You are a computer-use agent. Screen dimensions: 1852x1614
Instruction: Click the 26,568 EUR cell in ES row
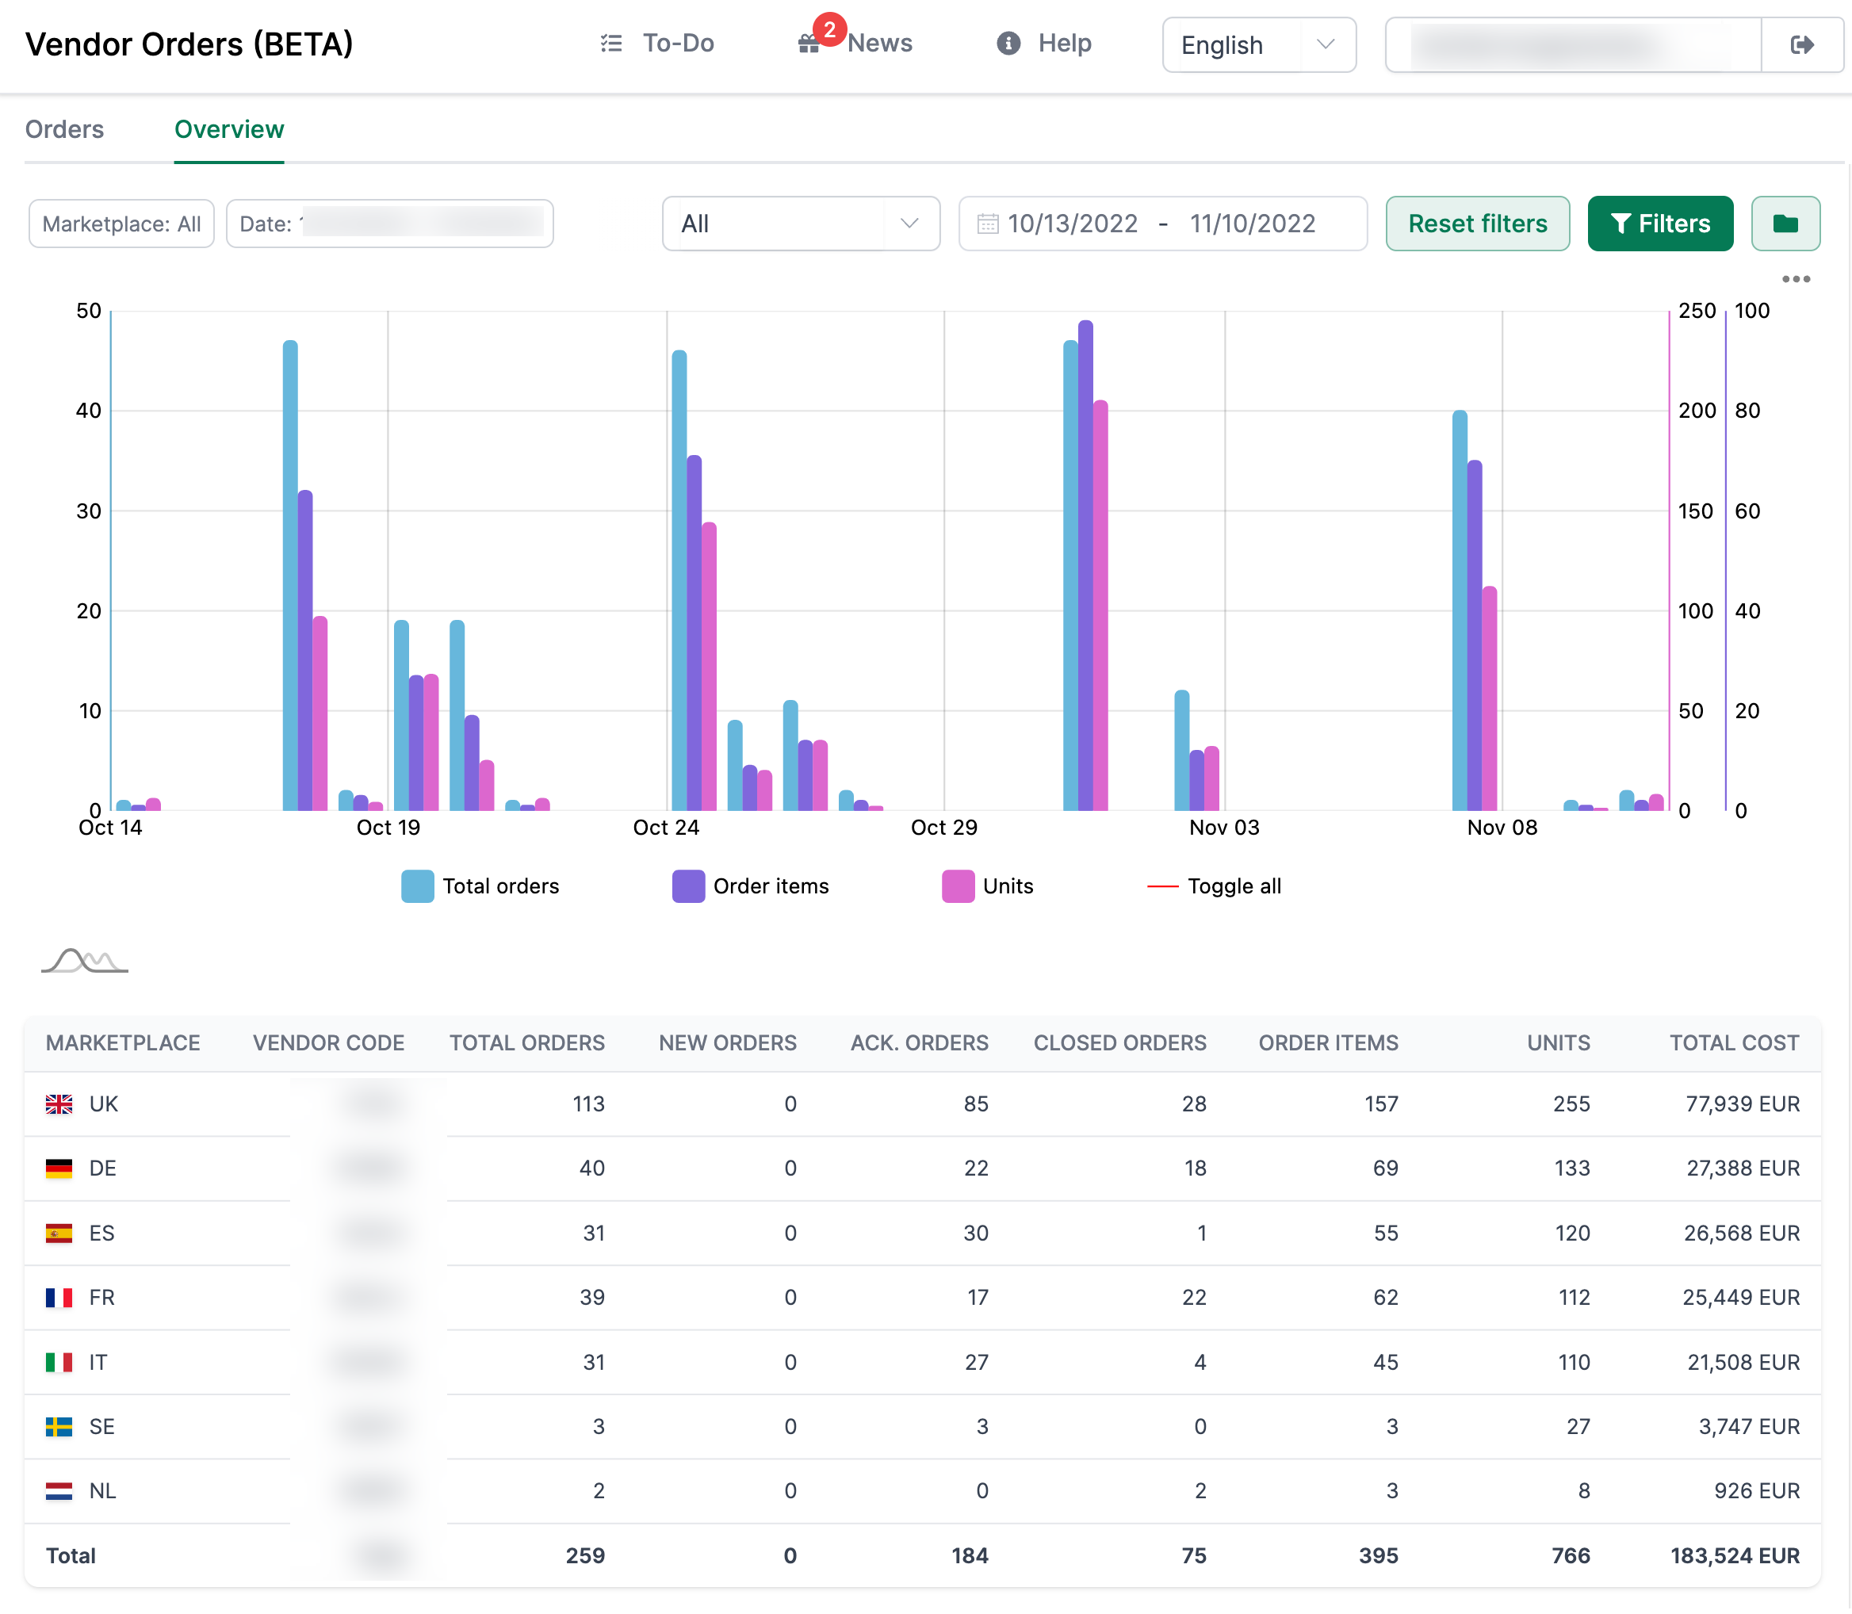tap(1742, 1233)
